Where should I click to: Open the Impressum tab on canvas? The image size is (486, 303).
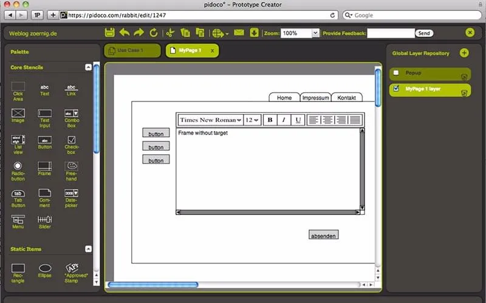(x=315, y=98)
